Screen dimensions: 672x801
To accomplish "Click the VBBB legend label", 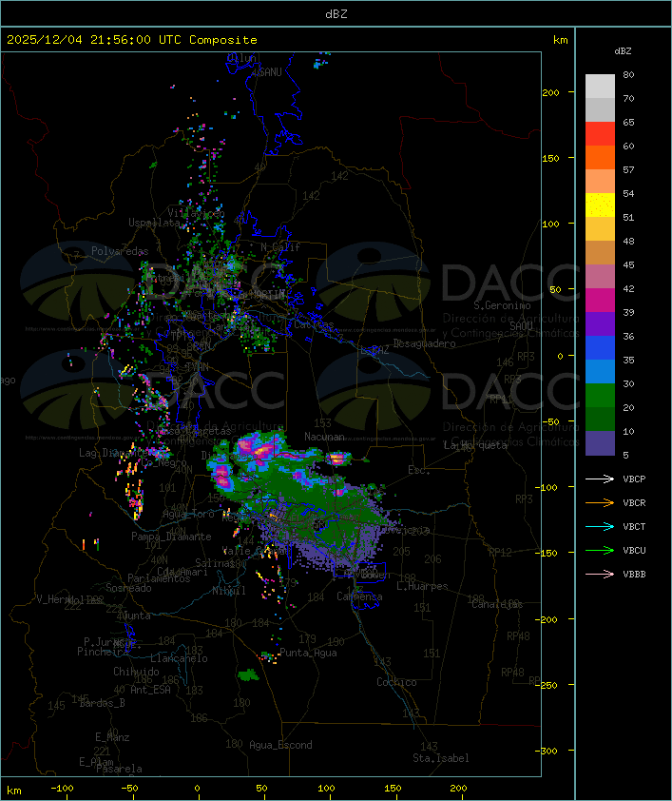I will 634,575.
